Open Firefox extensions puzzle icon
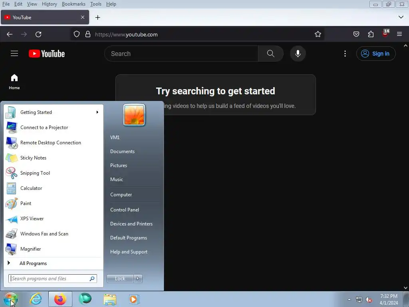This screenshot has height=307, width=409. (x=371, y=34)
